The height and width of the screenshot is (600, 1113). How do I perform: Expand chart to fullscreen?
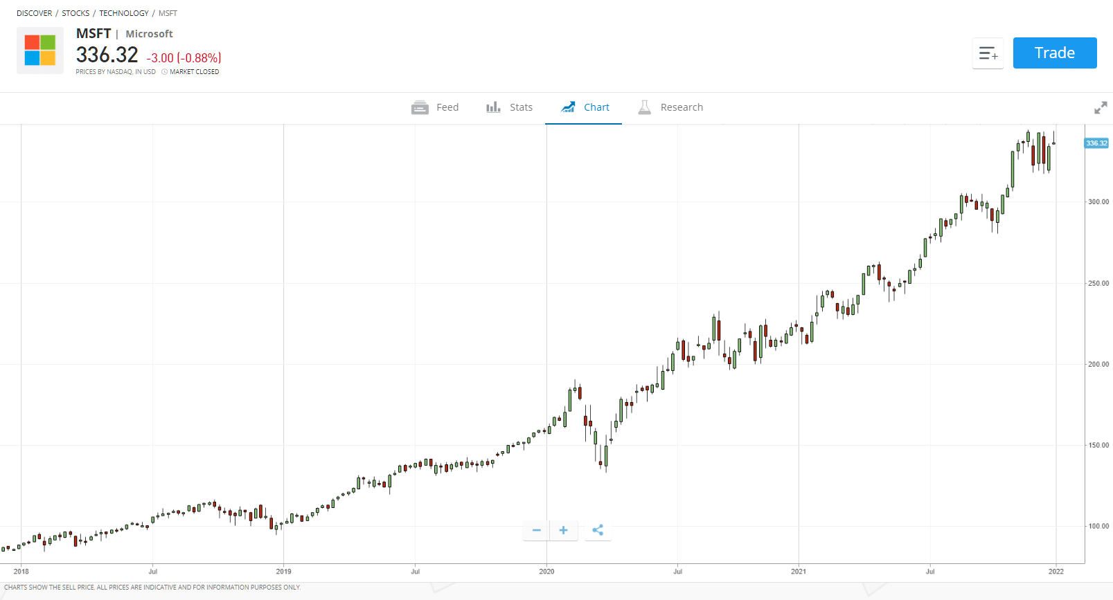(1100, 108)
